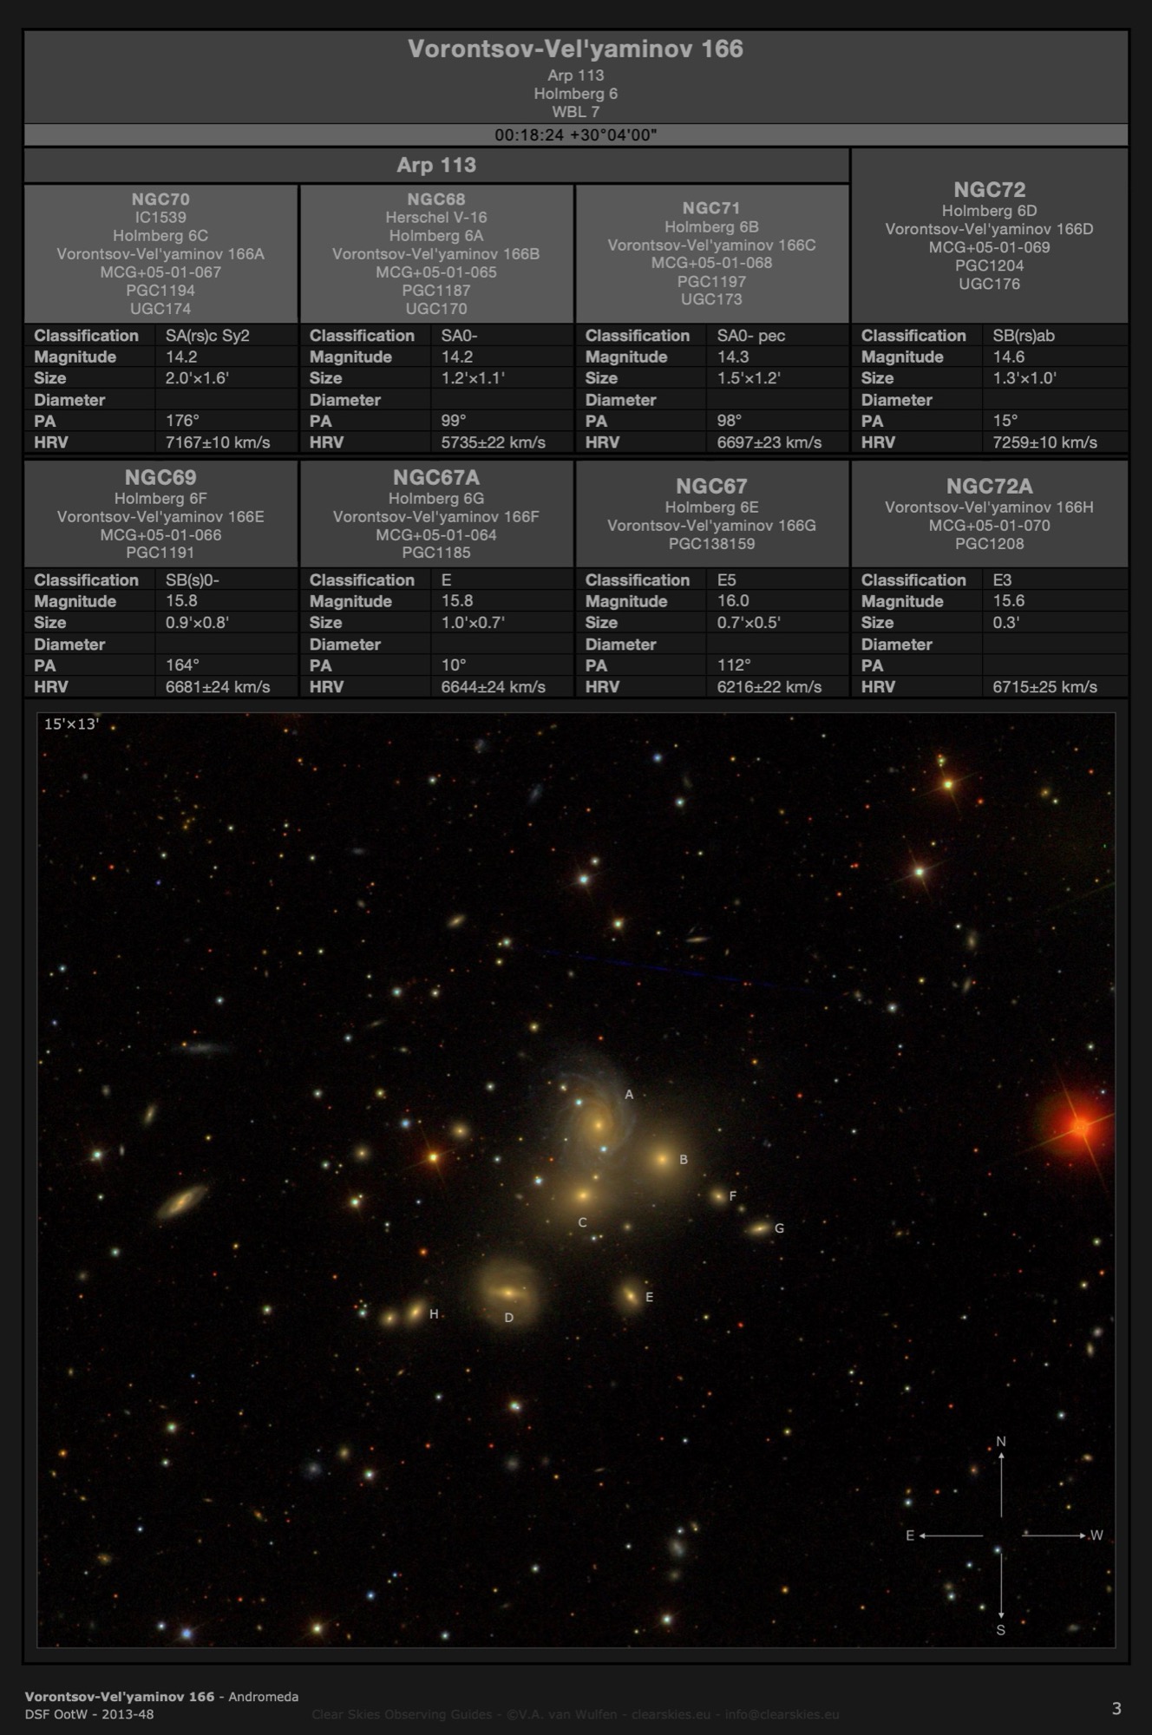Select the NGC68 HRV value 5735±22 km/s
1152x1735 pixels.
493,442
